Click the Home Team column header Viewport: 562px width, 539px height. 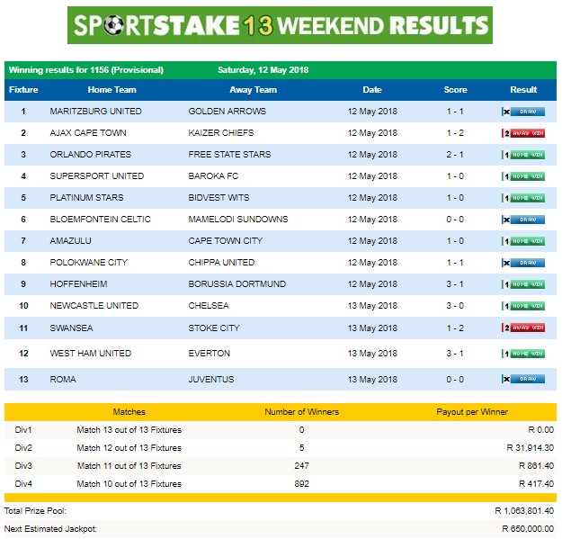click(112, 90)
